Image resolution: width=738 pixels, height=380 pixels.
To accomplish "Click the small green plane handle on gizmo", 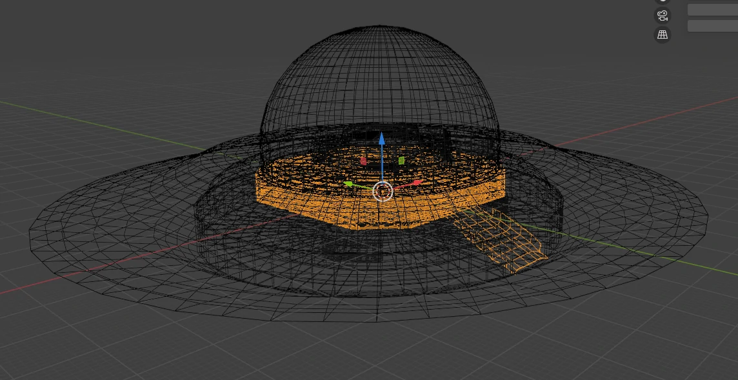I will 401,160.
